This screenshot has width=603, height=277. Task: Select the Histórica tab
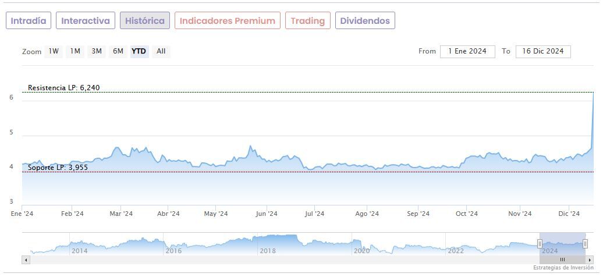pos(145,21)
